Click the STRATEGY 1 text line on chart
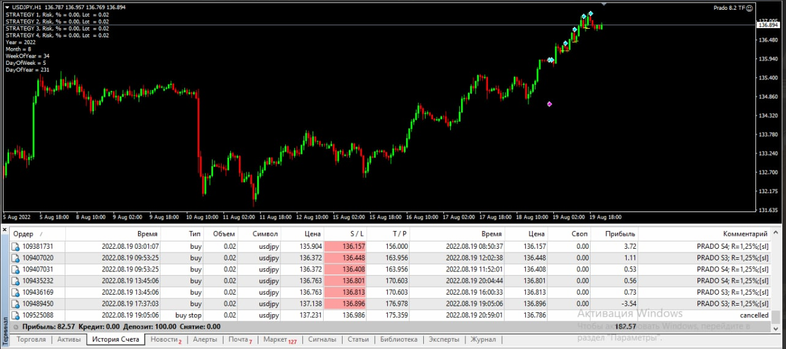Viewport: 786px width, 349px height. click(57, 15)
